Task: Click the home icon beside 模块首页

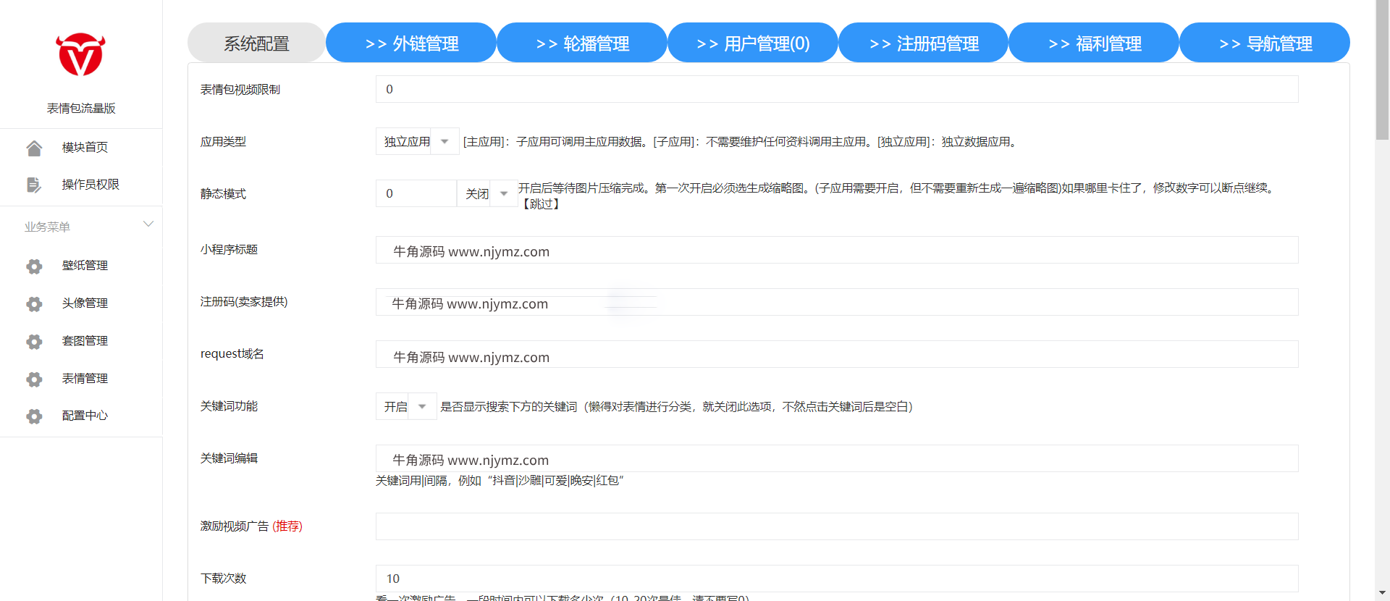Action: tap(34, 148)
